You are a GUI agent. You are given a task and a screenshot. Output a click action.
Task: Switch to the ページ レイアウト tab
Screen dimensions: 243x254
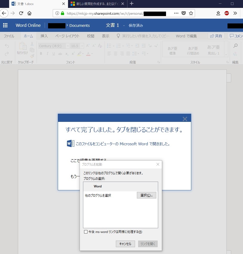[67, 36]
